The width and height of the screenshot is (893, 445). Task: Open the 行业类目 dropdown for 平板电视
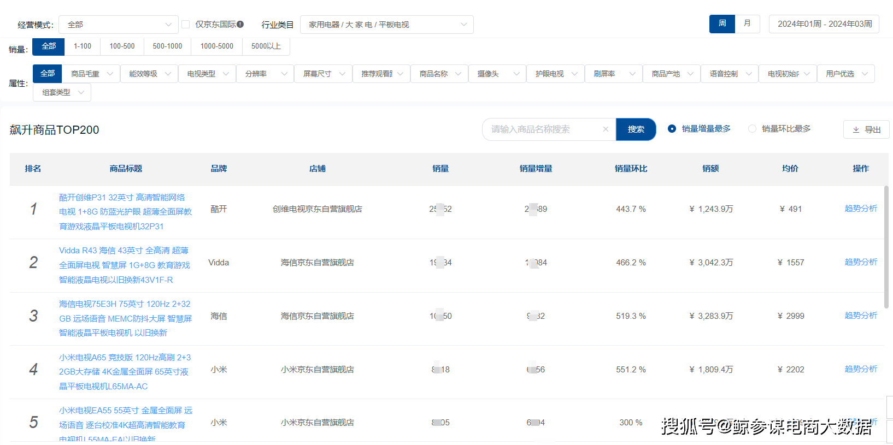(387, 25)
